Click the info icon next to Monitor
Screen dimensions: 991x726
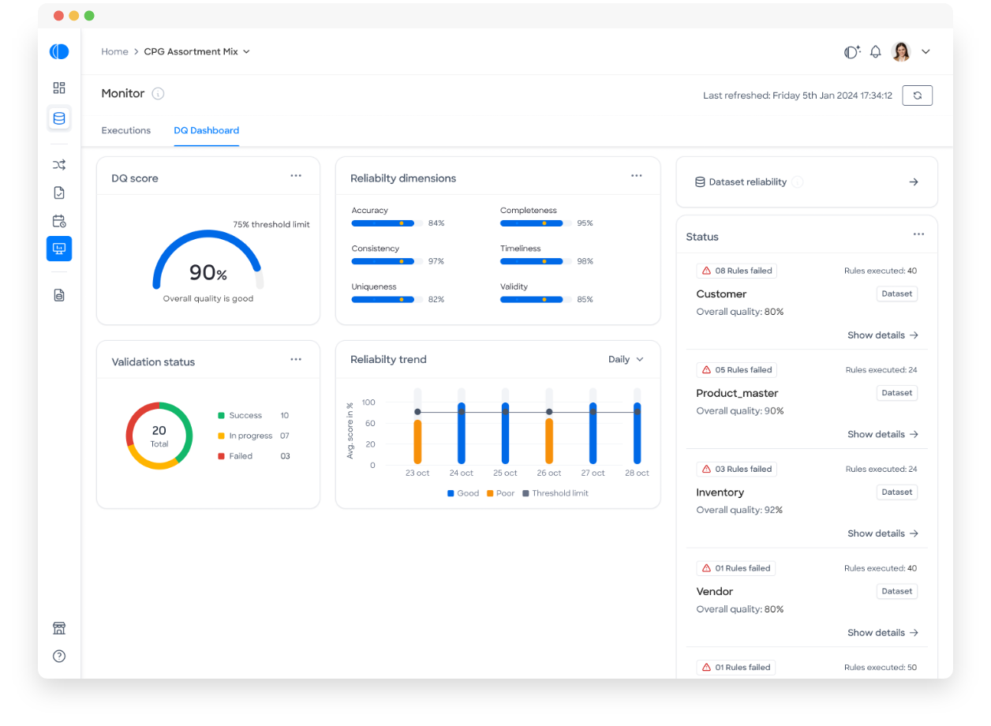pyautogui.click(x=158, y=94)
